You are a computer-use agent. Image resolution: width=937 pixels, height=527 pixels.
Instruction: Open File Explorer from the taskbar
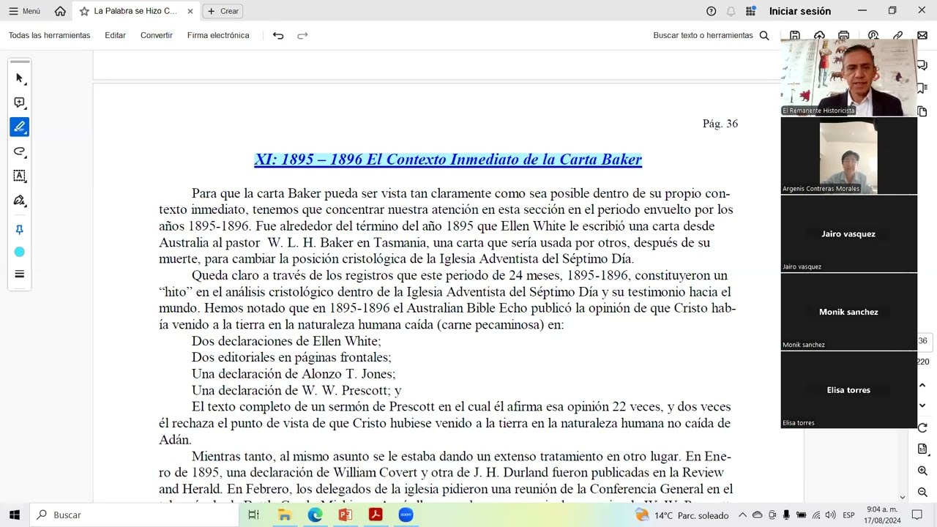[285, 515]
